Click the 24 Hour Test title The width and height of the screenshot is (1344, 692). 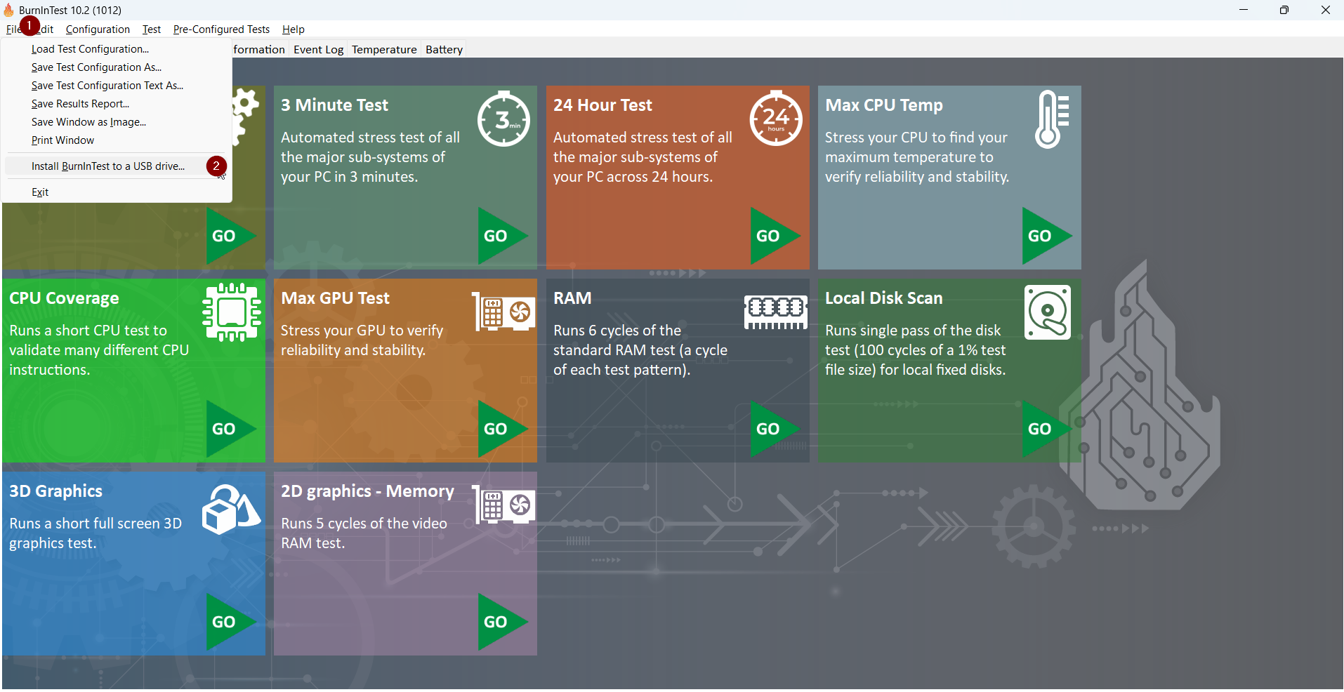[603, 105]
